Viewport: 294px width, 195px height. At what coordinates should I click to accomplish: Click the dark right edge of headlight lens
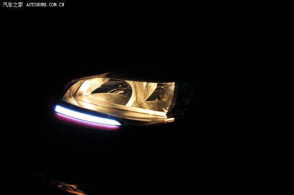tap(183, 99)
